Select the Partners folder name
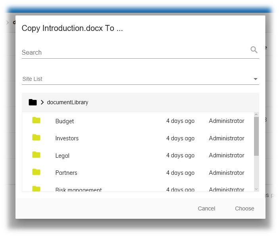The width and height of the screenshot is (279, 237). point(66,173)
